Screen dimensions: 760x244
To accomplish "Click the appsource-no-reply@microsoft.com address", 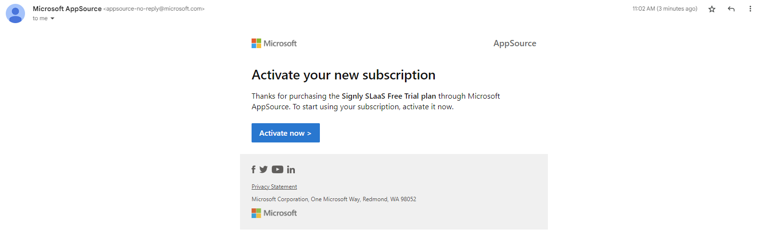I will [154, 9].
